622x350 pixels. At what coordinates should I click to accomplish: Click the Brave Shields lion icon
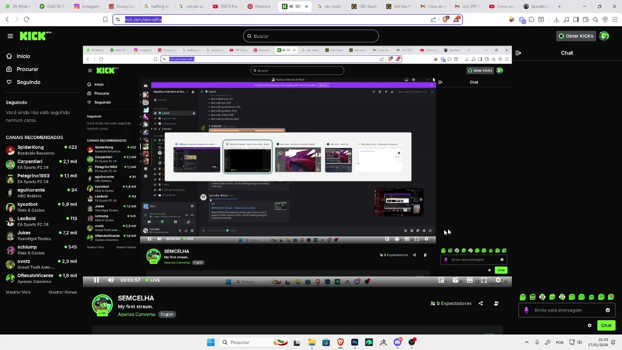(446, 19)
